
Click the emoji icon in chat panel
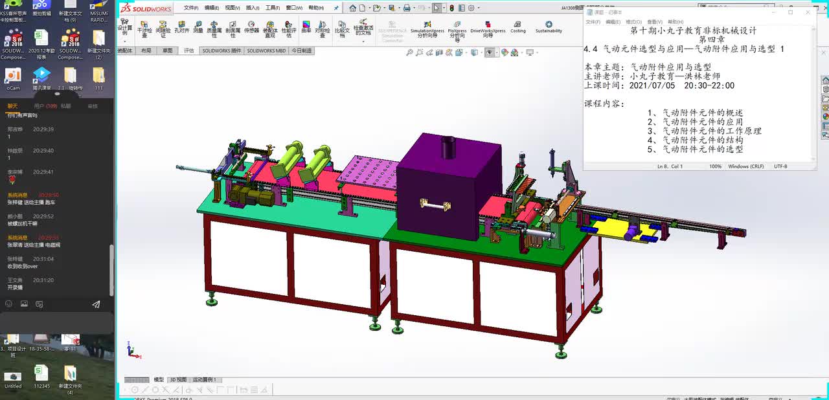pos(9,304)
